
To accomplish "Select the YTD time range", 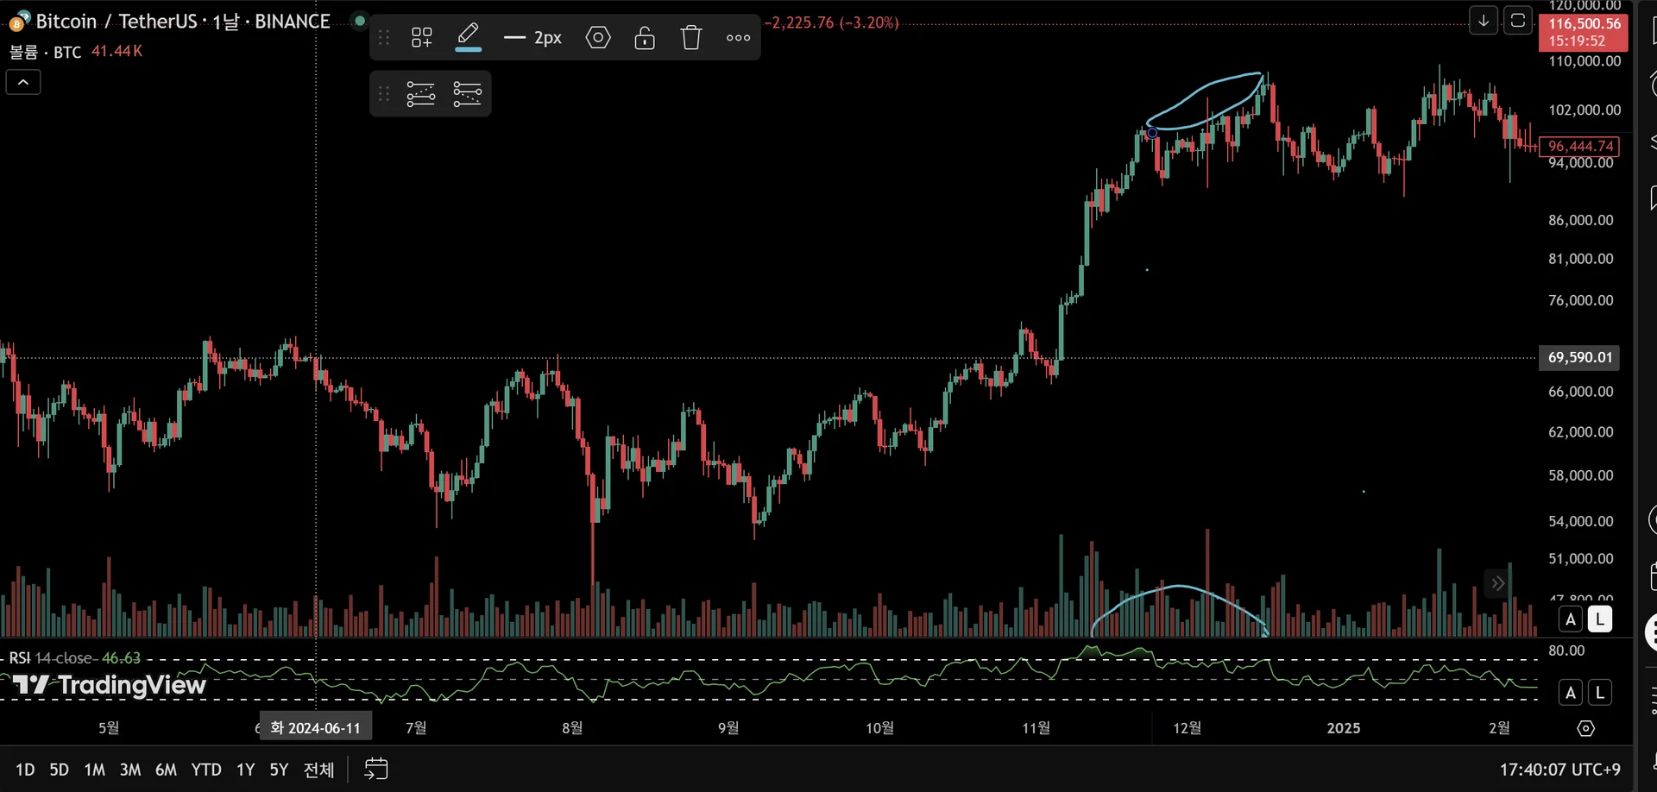I will click(x=206, y=770).
